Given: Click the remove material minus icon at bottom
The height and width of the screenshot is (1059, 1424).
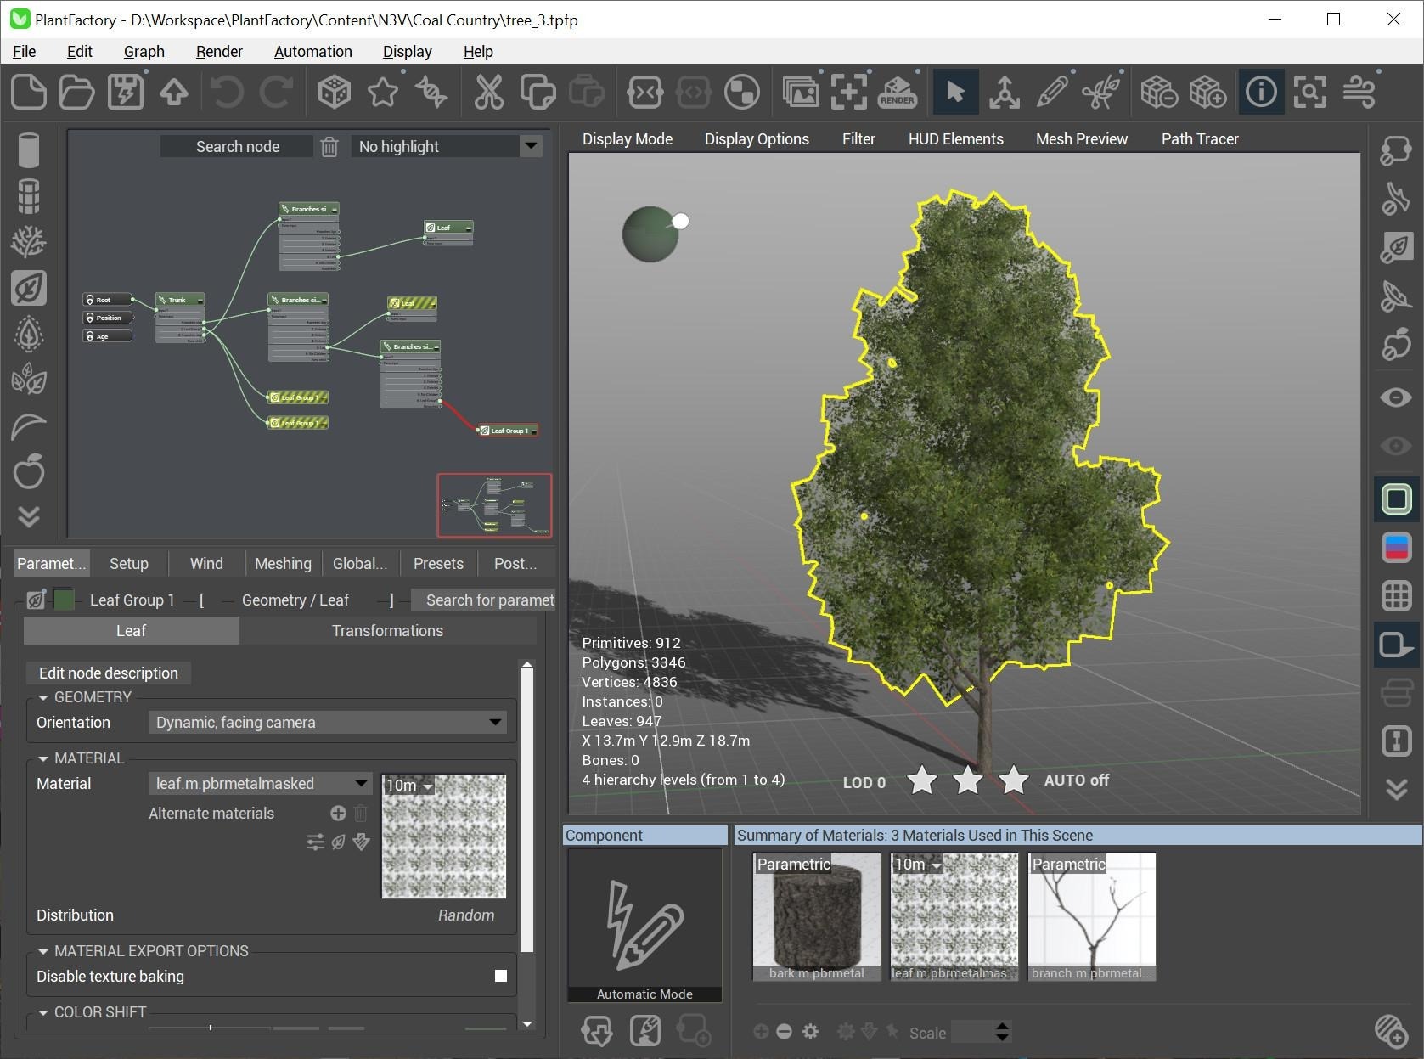Looking at the screenshot, I should pos(785,1032).
